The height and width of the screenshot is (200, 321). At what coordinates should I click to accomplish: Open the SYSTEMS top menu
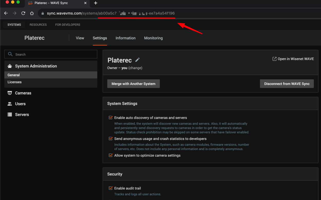coord(14,25)
